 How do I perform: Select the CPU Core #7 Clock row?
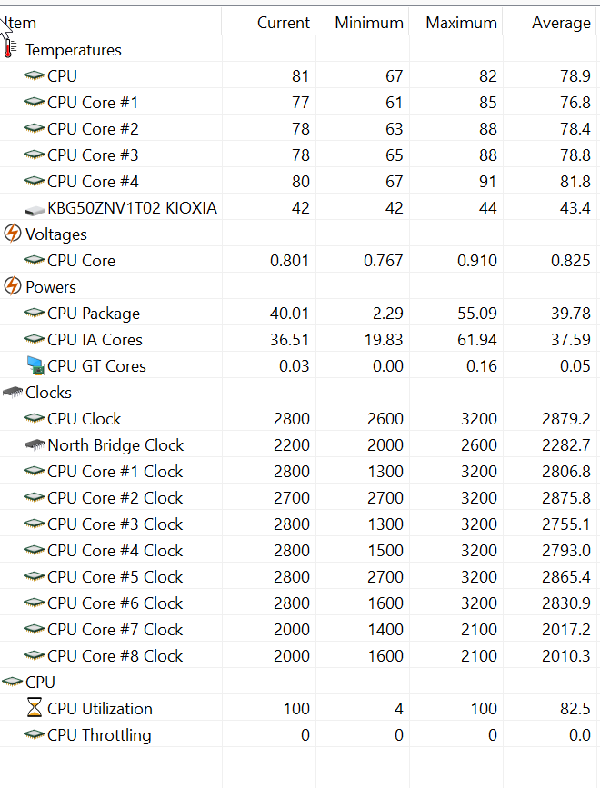point(298,629)
